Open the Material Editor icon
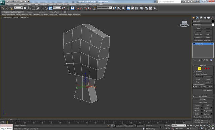 point(141,8)
